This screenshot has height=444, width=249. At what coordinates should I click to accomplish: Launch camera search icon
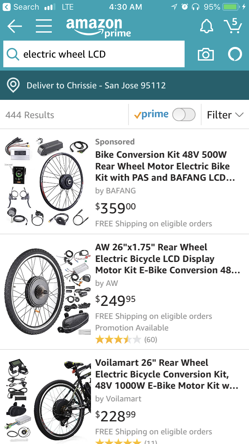point(206,54)
